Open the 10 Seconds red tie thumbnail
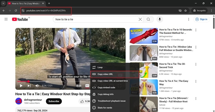The image size is (215, 112). click(144, 36)
